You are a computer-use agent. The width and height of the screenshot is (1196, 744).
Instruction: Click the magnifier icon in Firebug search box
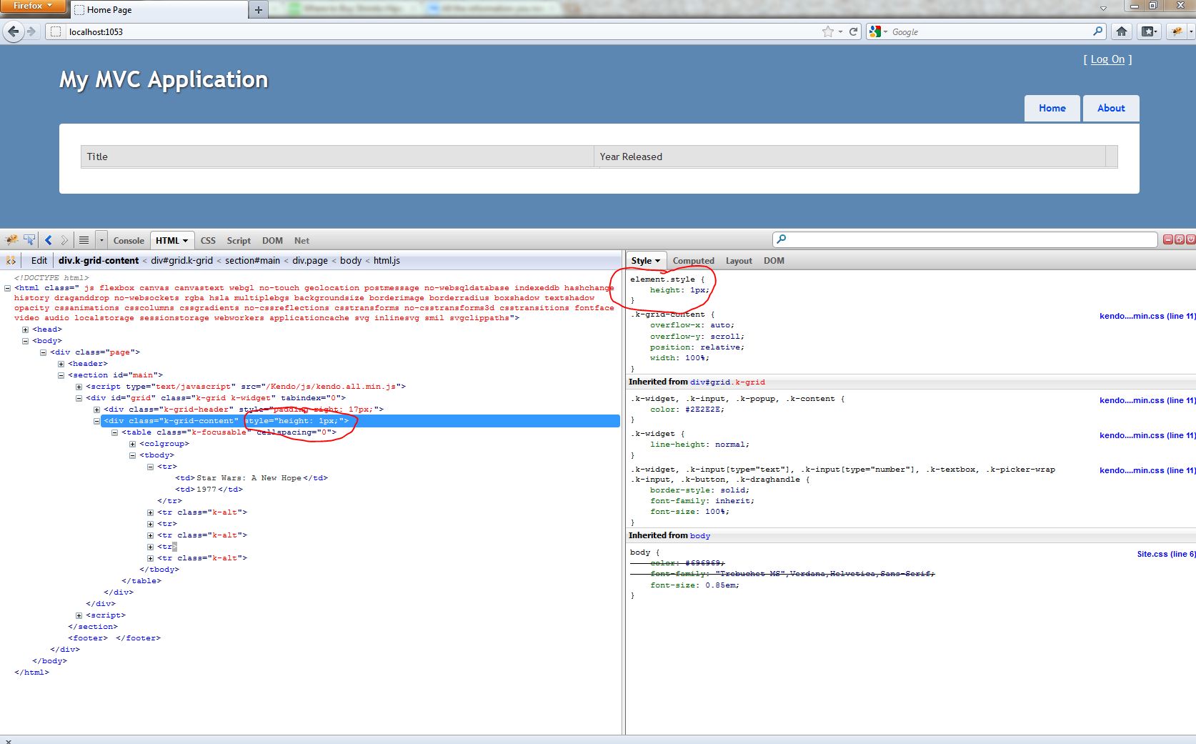click(x=782, y=239)
